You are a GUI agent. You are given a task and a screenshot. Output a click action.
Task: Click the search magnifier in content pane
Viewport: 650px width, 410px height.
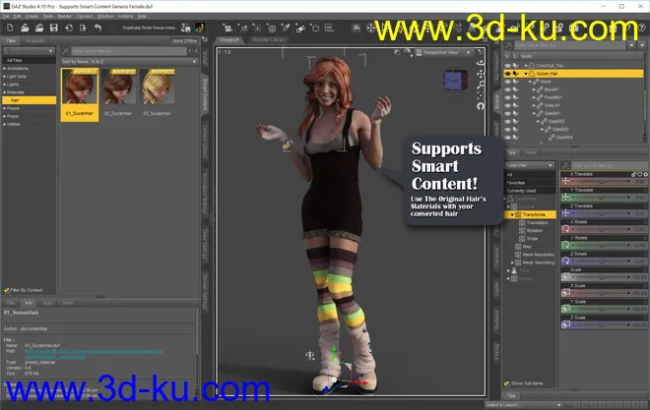[x=64, y=51]
